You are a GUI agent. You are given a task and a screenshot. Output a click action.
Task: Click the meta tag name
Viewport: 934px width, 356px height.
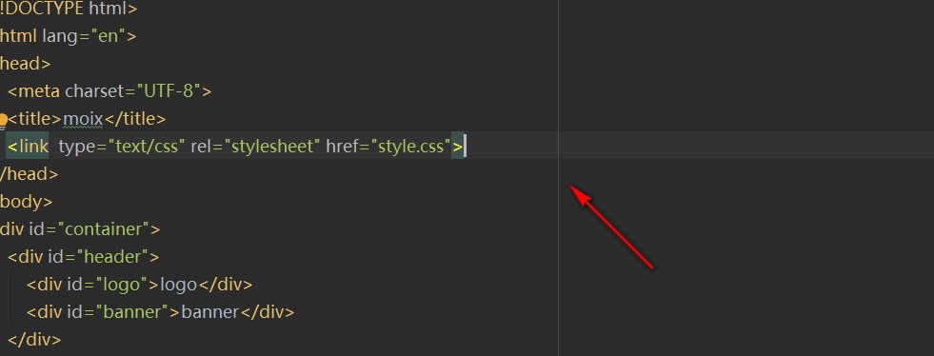tap(38, 91)
